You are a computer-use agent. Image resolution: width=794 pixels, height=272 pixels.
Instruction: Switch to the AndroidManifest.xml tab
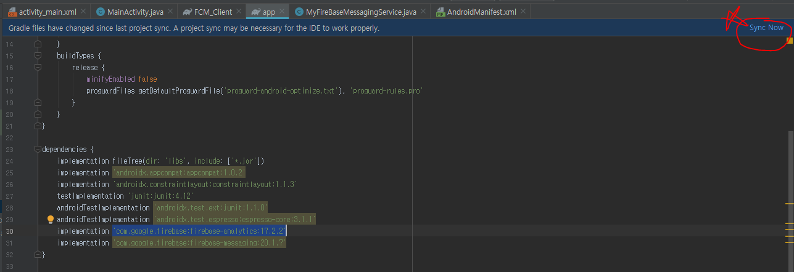coord(480,12)
